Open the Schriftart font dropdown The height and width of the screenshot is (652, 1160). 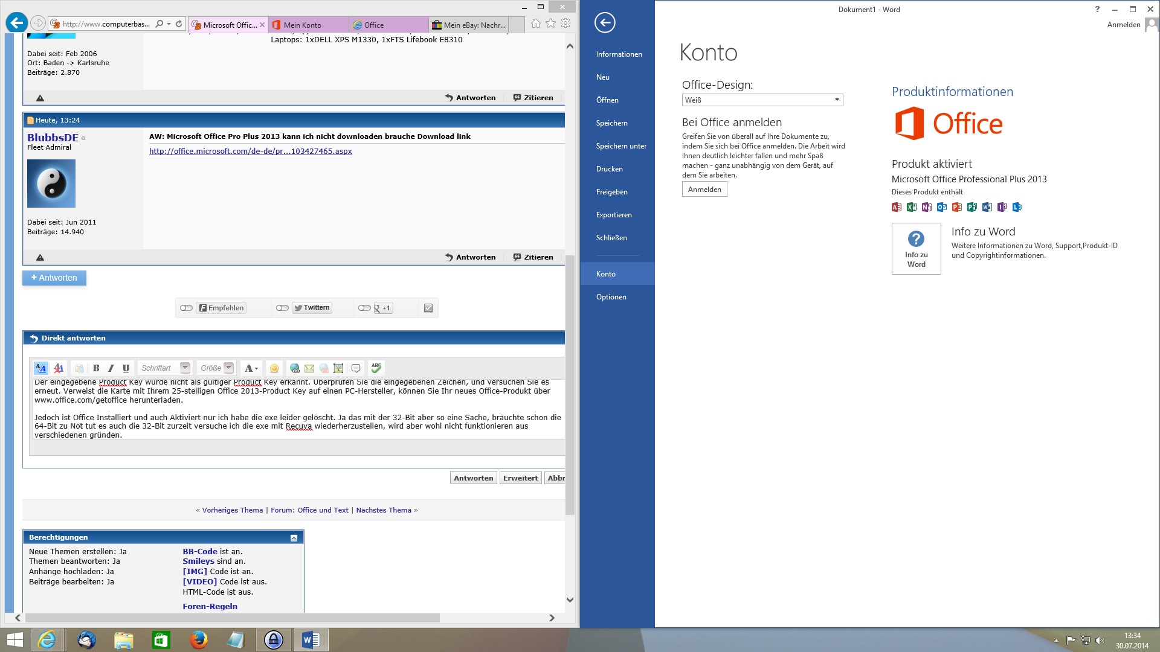(185, 368)
